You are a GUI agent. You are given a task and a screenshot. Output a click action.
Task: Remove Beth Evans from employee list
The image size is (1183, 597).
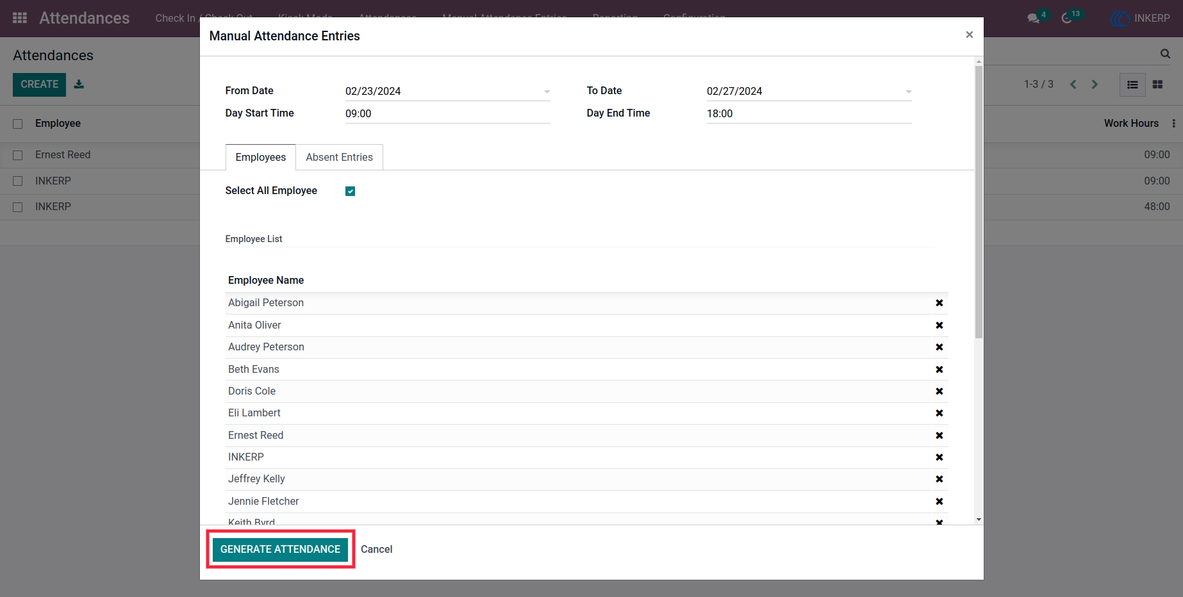pos(939,370)
